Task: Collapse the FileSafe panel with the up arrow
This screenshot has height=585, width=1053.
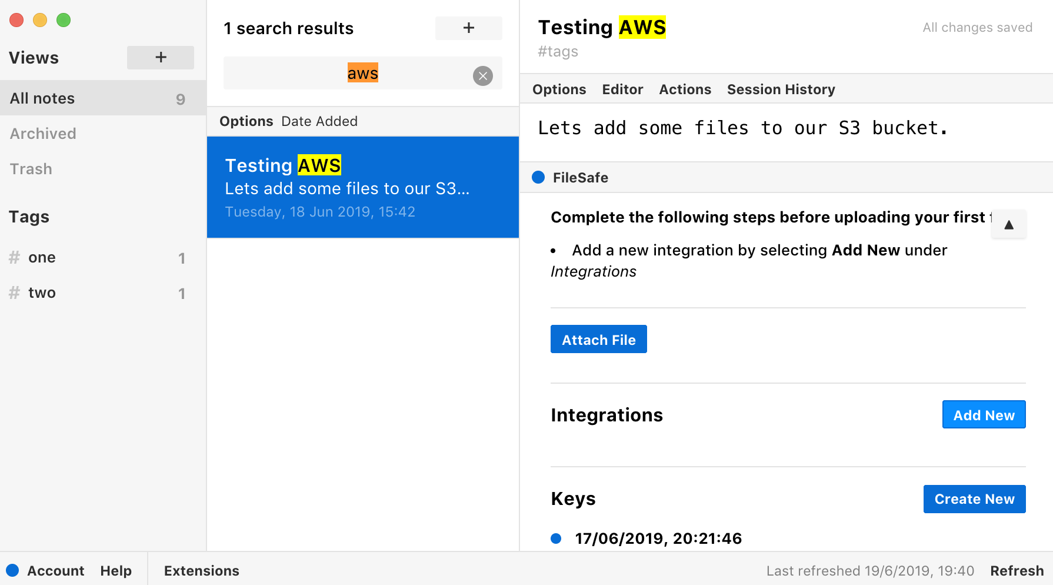Action: pos(1008,225)
